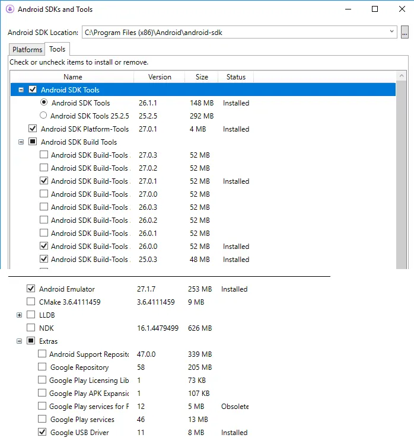Image resolution: width=414 pixels, height=438 pixels.
Task: Click the scrollbar up arrow
Action: (x=402, y=76)
